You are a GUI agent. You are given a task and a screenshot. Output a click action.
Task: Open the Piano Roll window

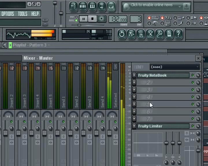click(x=92, y=6)
